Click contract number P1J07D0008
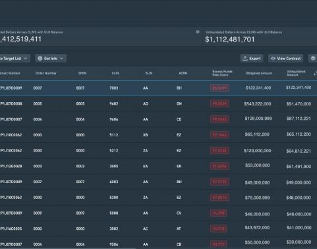 click(11, 103)
